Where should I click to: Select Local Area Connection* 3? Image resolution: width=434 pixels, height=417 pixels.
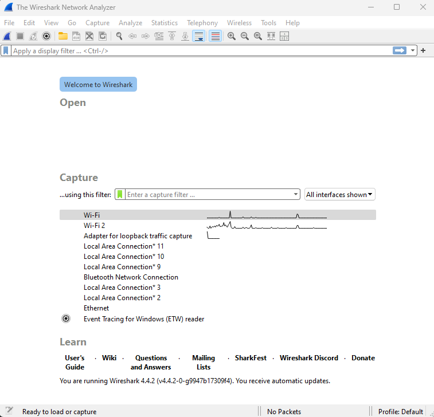(122, 288)
